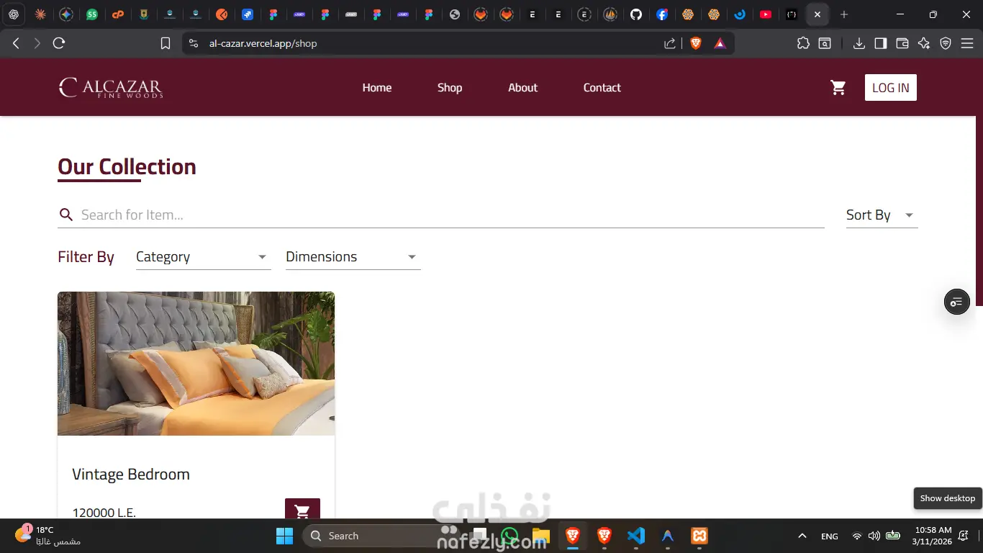Expand the Sort By dropdown
The height and width of the screenshot is (553, 983).
(x=882, y=215)
